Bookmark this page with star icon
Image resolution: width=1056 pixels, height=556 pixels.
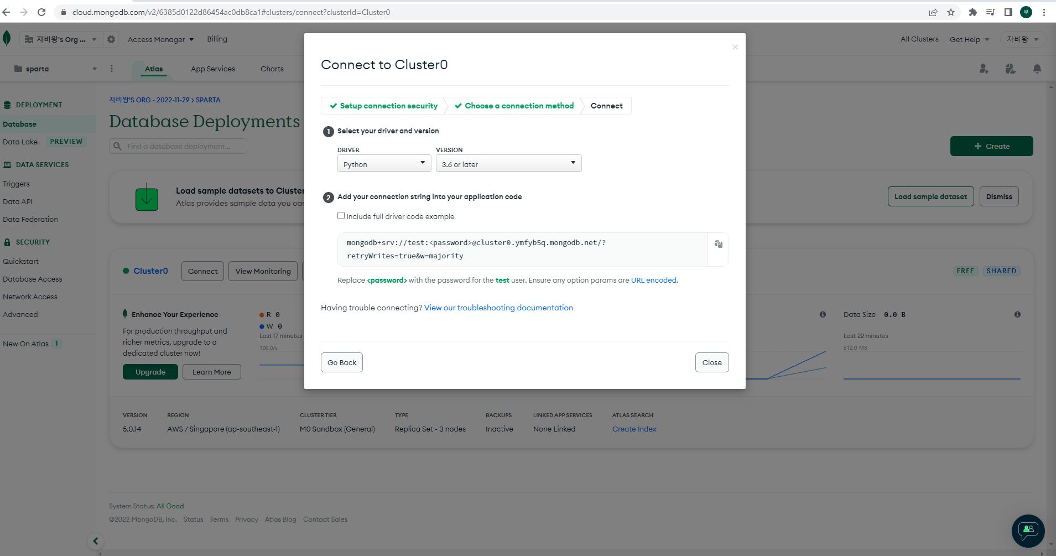[x=951, y=12]
